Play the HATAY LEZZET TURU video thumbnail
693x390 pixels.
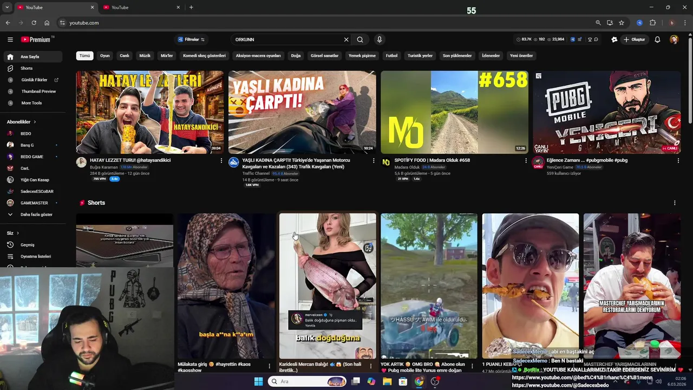click(x=150, y=112)
